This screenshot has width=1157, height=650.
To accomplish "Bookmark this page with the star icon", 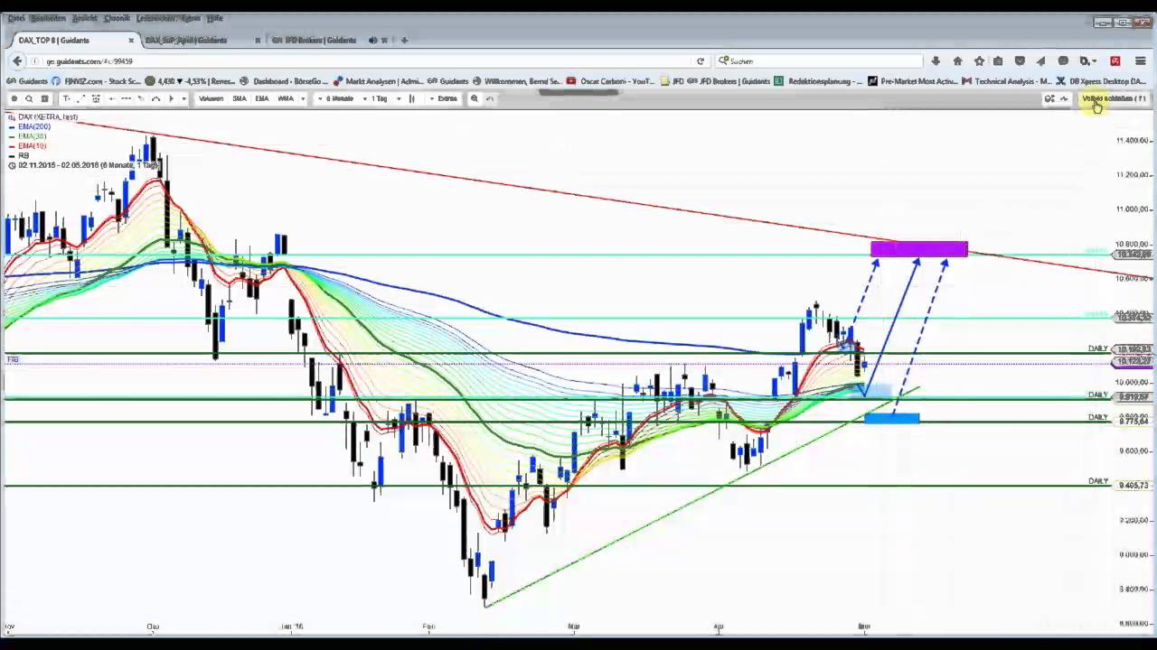I will click(x=979, y=60).
